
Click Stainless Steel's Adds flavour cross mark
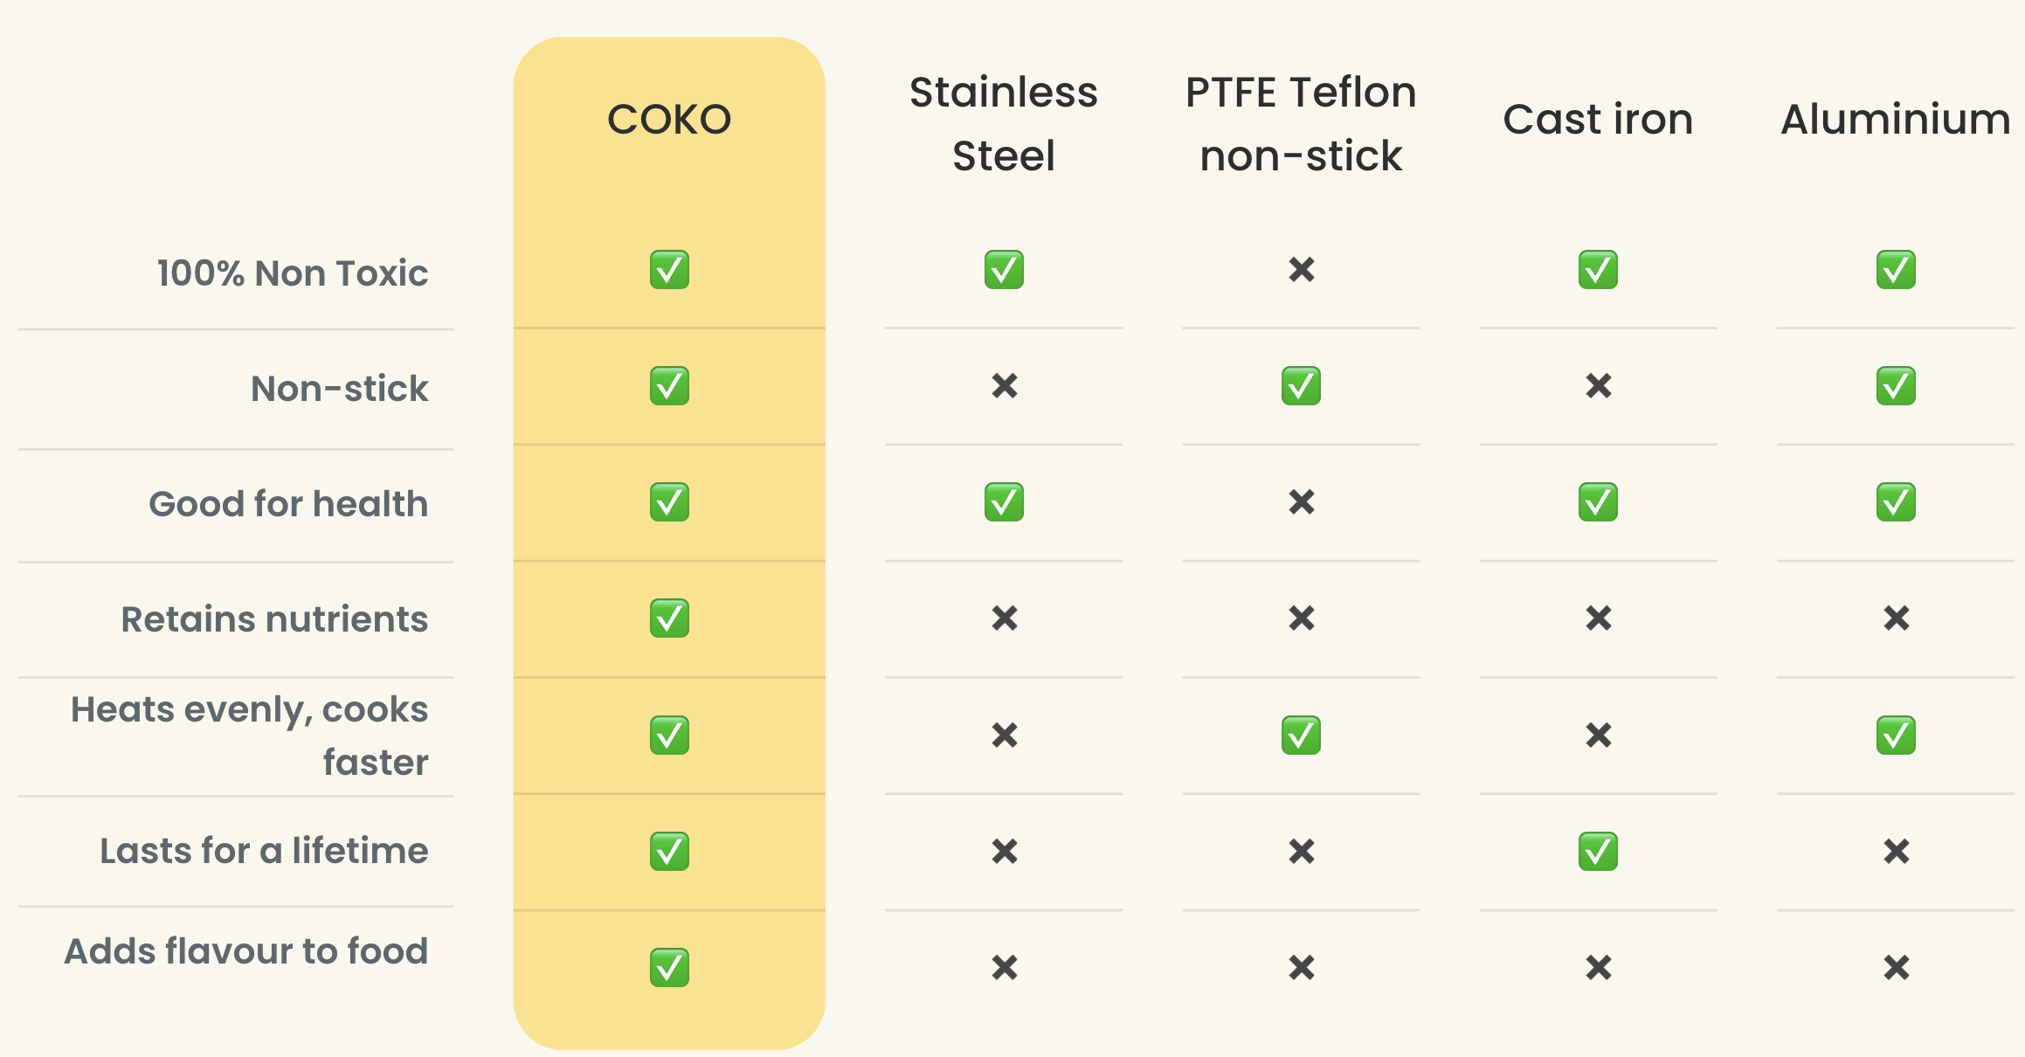tap(1005, 968)
